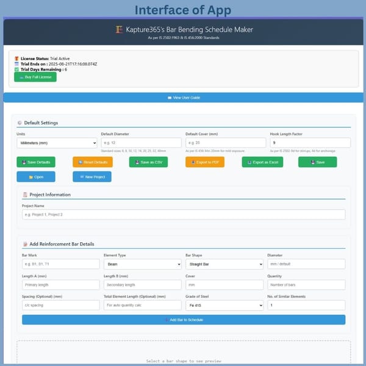Click the Project Name text field

(183, 215)
